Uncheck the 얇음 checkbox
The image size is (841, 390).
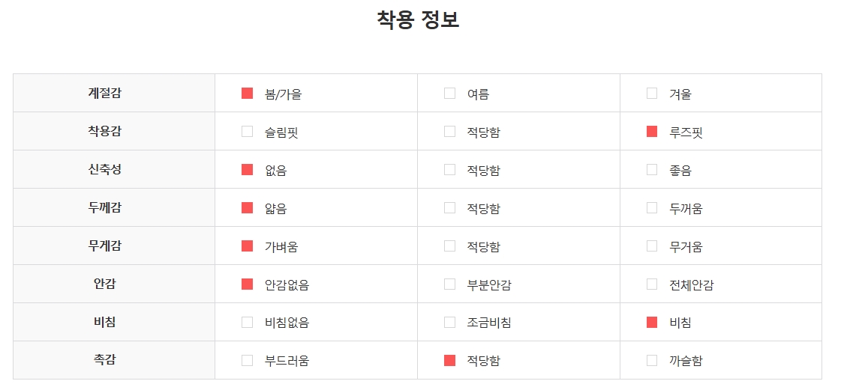tap(247, 207)
